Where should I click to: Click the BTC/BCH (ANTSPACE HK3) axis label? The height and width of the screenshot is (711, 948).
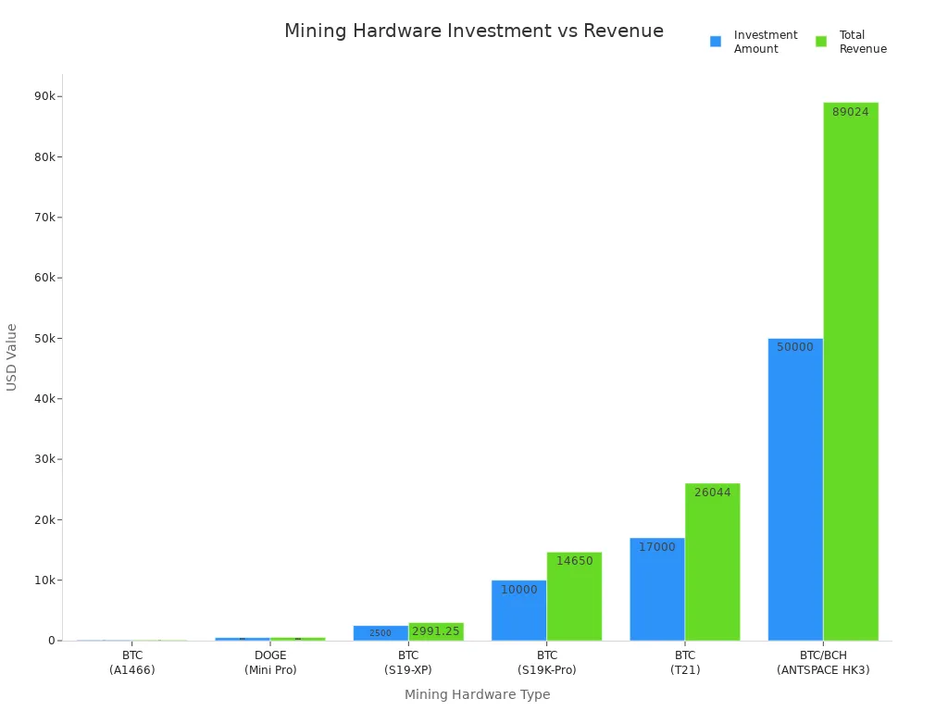point(822,662)
